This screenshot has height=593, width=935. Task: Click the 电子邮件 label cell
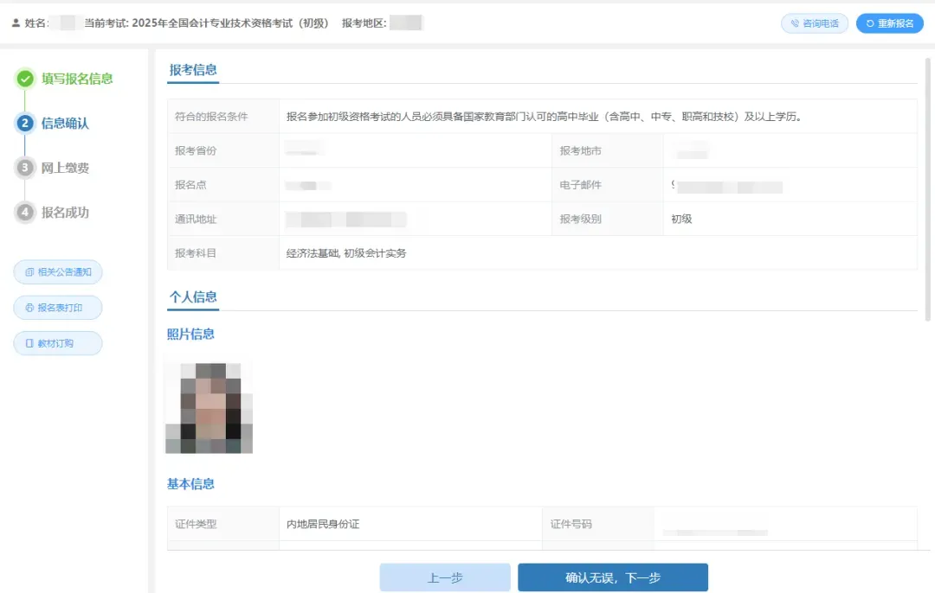[608, 185]
